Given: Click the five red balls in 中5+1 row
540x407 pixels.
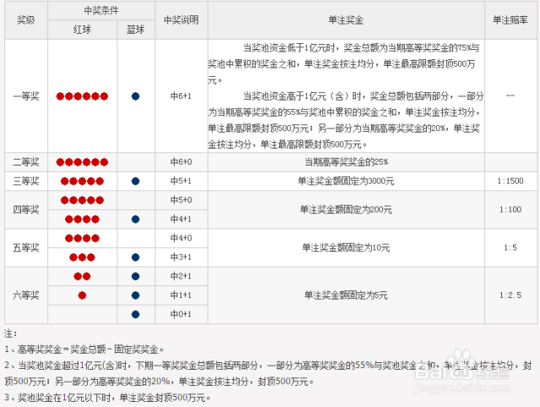Looking at the screenshot, I should coord(82,181).
